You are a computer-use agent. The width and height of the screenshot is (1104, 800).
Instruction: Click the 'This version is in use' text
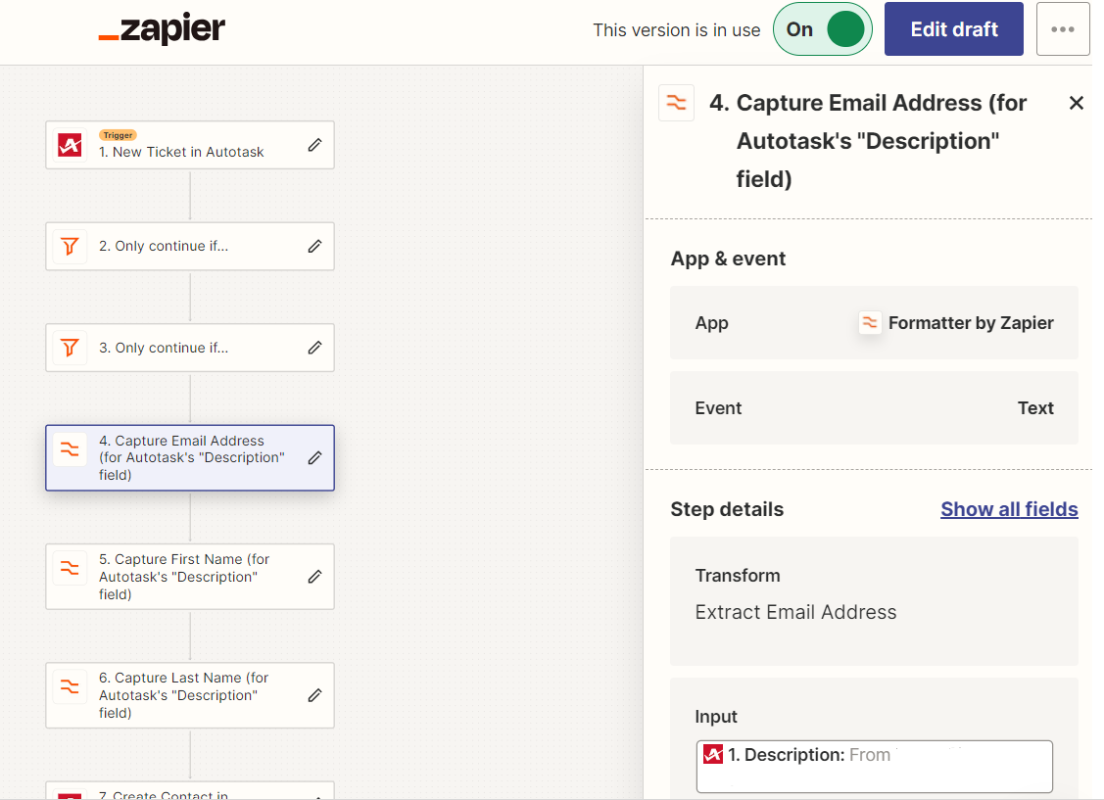pyautogui.click(x=677, y=30)
